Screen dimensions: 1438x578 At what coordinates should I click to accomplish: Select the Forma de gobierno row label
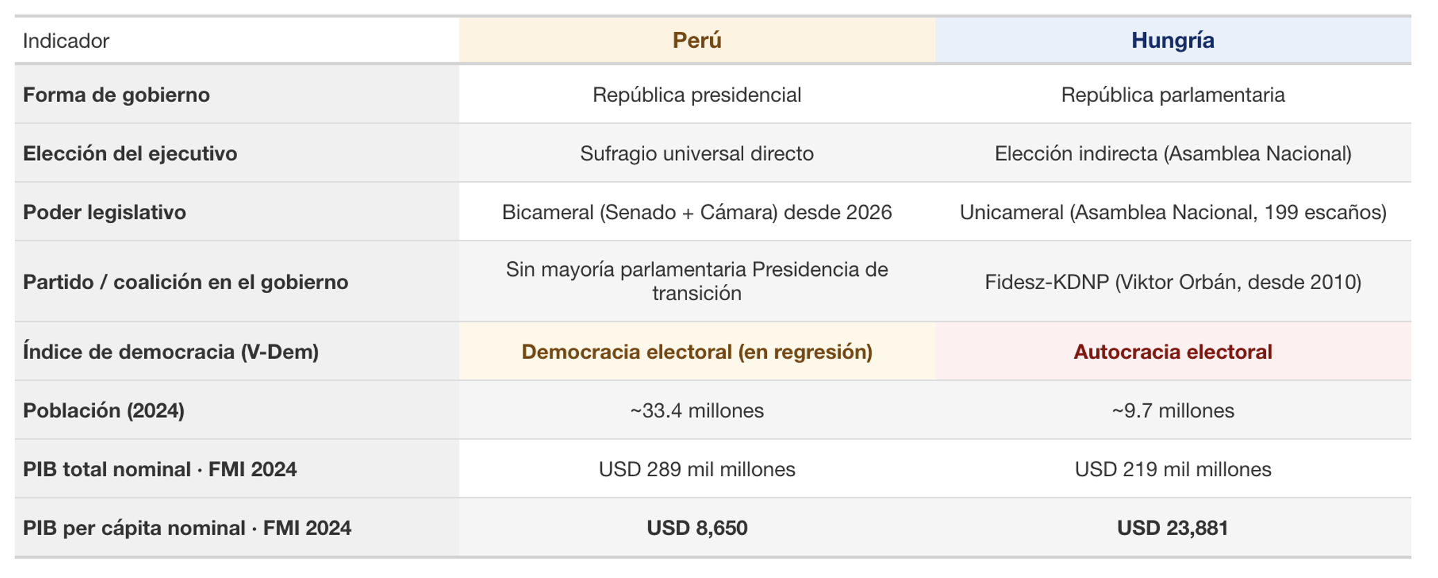116,94
